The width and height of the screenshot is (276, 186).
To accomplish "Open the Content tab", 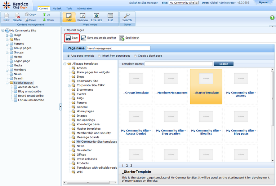I will click(x=44, y=8).
